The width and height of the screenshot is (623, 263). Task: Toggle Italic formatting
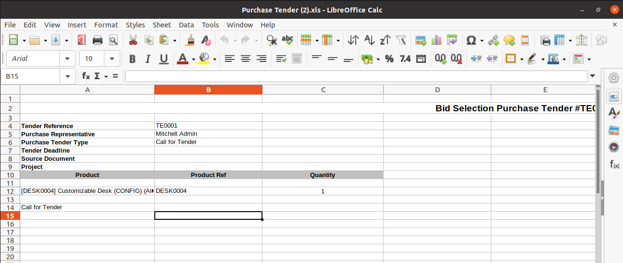click(148, 59)
